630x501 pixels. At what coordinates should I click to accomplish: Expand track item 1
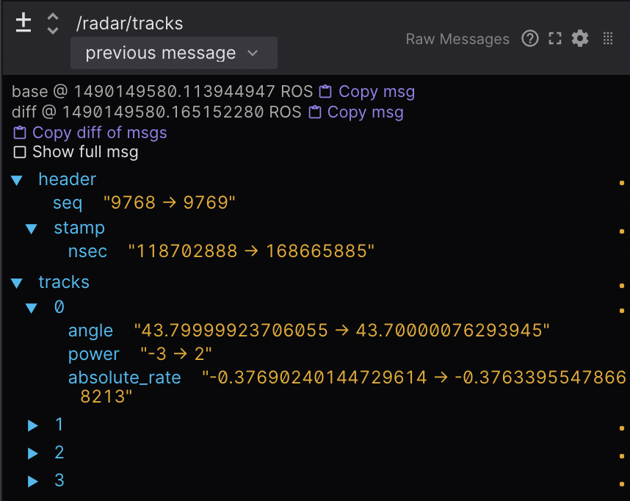pyautogui.click(x=33, y=425)
